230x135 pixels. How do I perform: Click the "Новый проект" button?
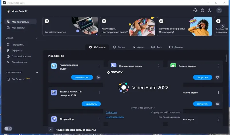point(82,77)
